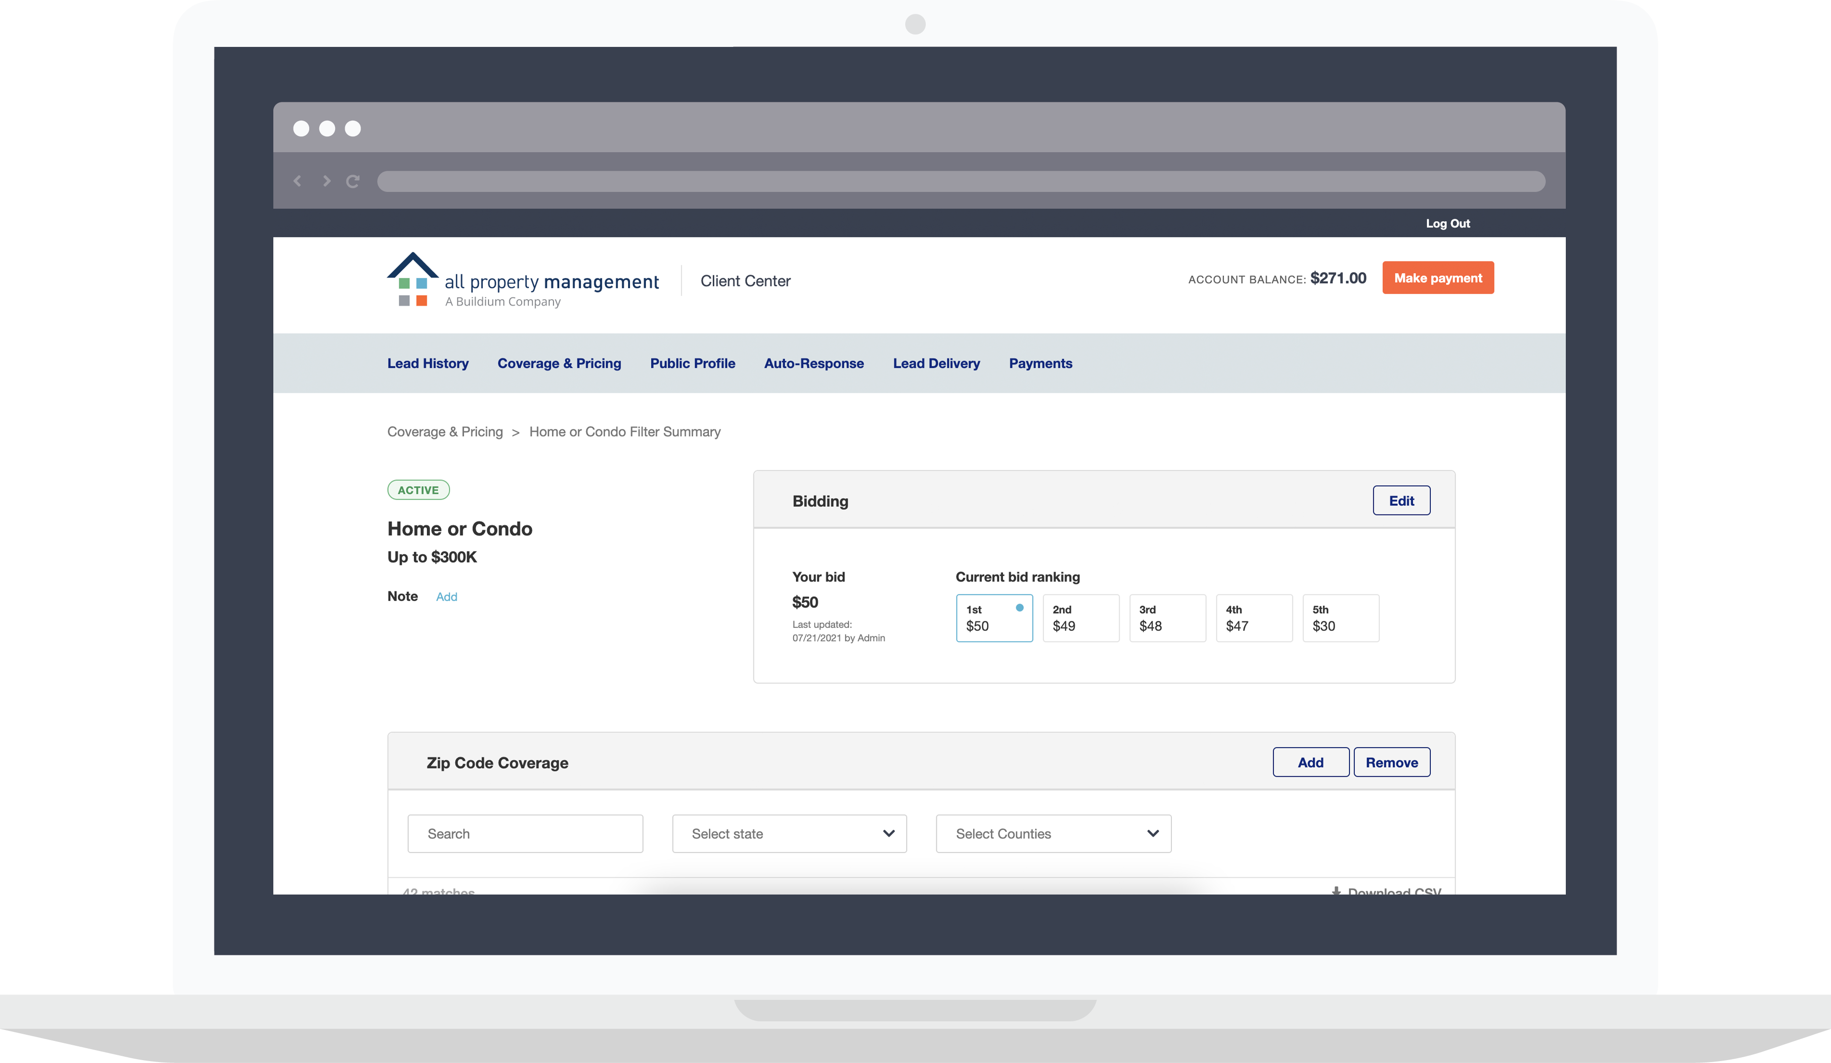Click the Edit button in Bidding panel
1831x1063 pixels.
(x=1401, y=501)
